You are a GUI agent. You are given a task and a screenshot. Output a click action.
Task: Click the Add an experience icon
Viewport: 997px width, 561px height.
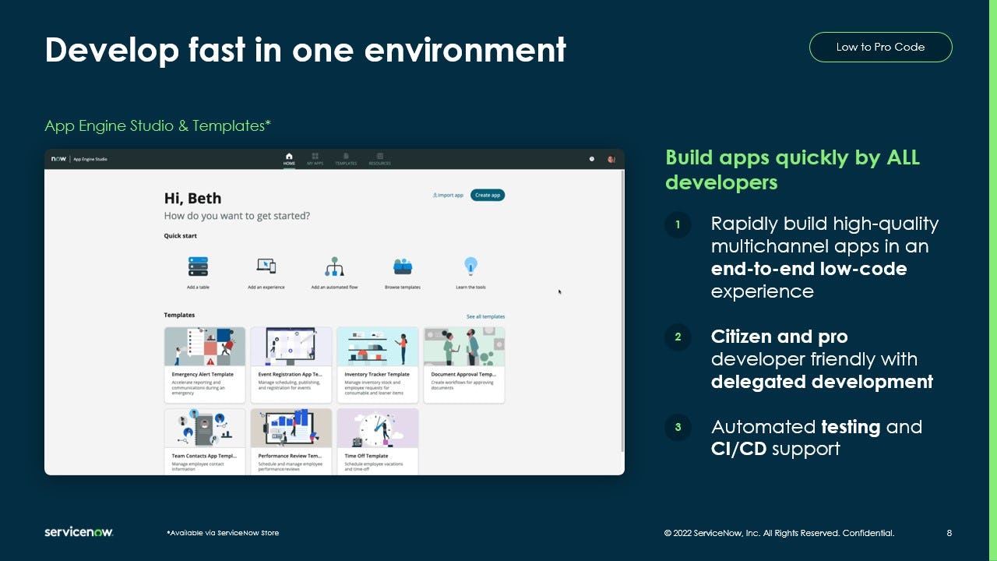point(266,265)
